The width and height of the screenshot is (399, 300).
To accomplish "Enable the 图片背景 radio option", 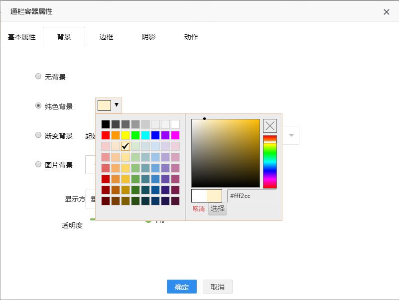I will [38, 164].
